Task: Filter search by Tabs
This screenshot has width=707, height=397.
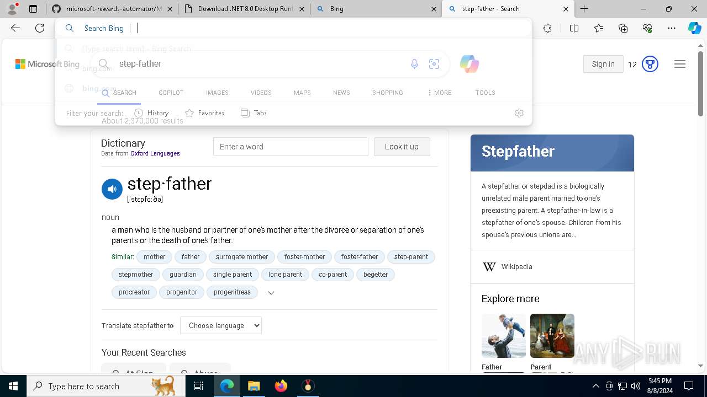Action: [x=254, y=113]
